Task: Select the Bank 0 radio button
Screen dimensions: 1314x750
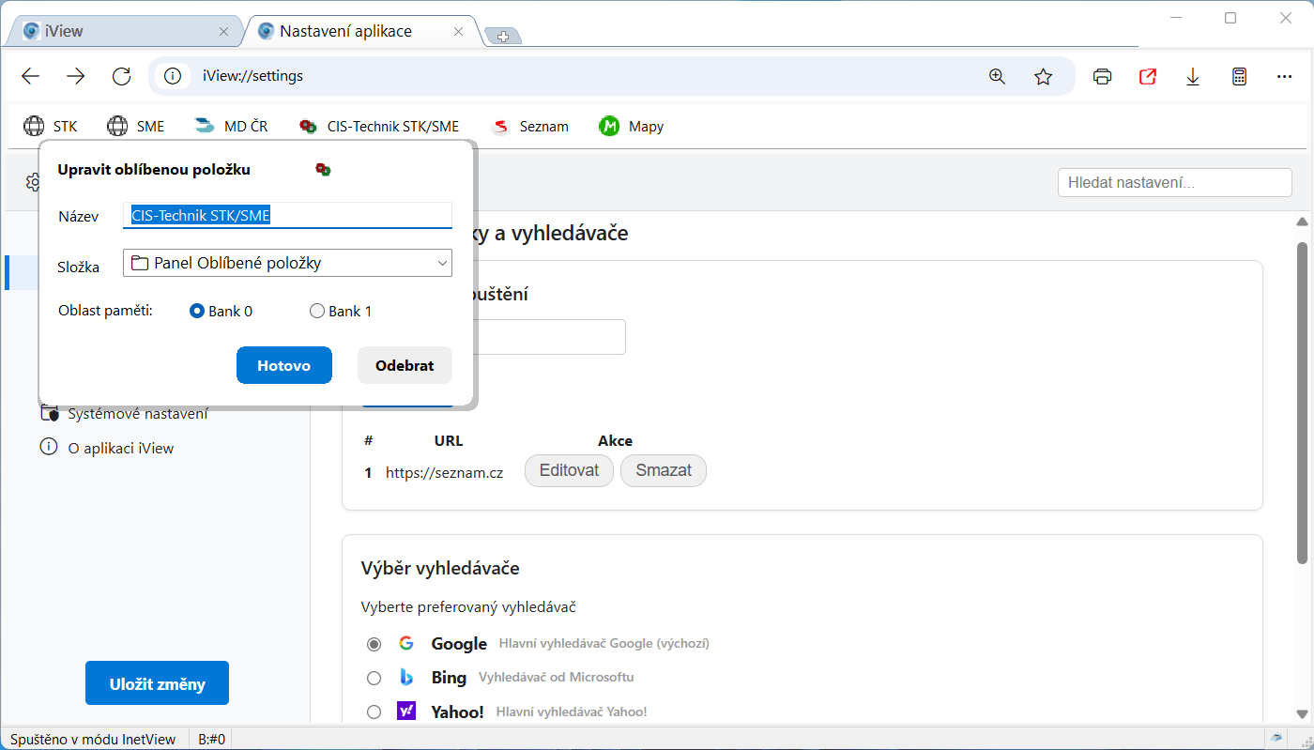Action: point(197,311)
